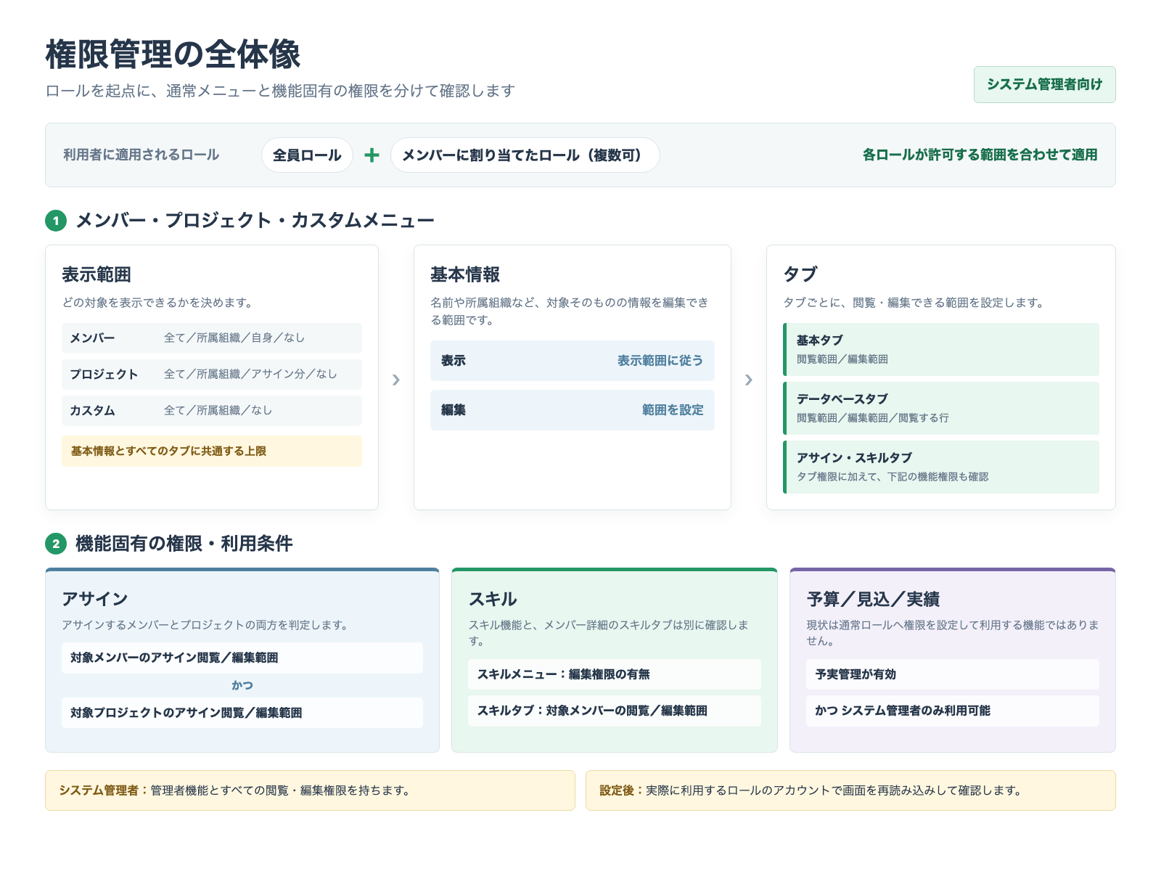Click the 表示範囲 card heading
The width and height of the screenshot is (1161, 871).
(x=97, y=274)
